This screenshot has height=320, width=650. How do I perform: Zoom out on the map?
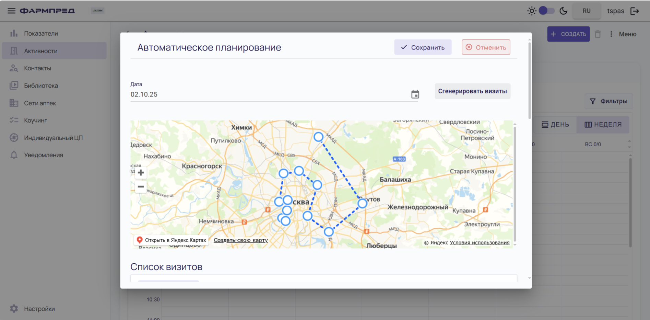point(141,187)
